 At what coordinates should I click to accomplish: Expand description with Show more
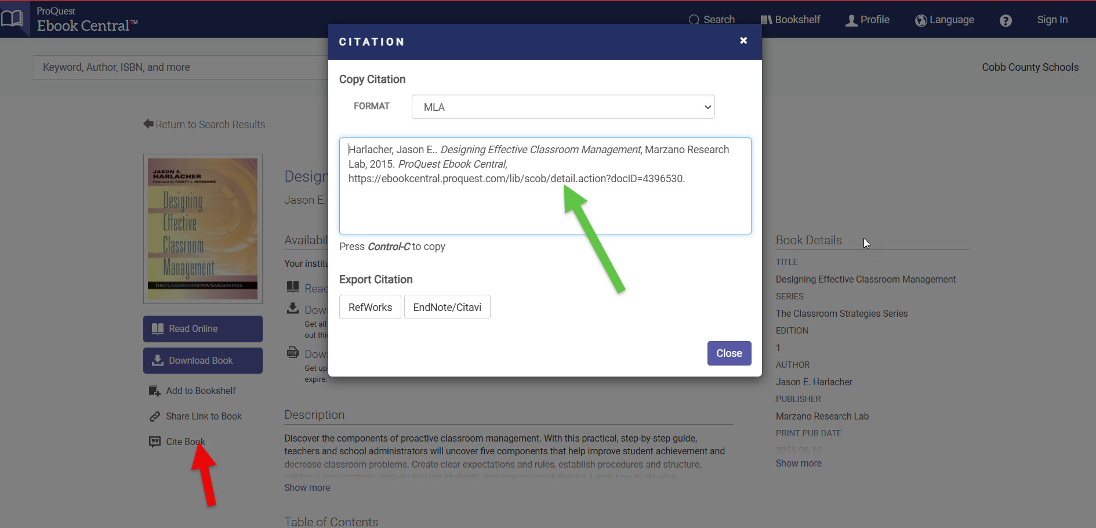(307, 487)
